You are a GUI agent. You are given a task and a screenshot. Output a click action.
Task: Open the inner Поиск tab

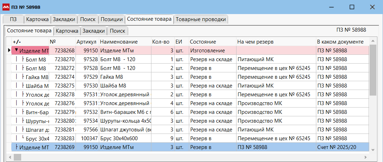[118, 31]
